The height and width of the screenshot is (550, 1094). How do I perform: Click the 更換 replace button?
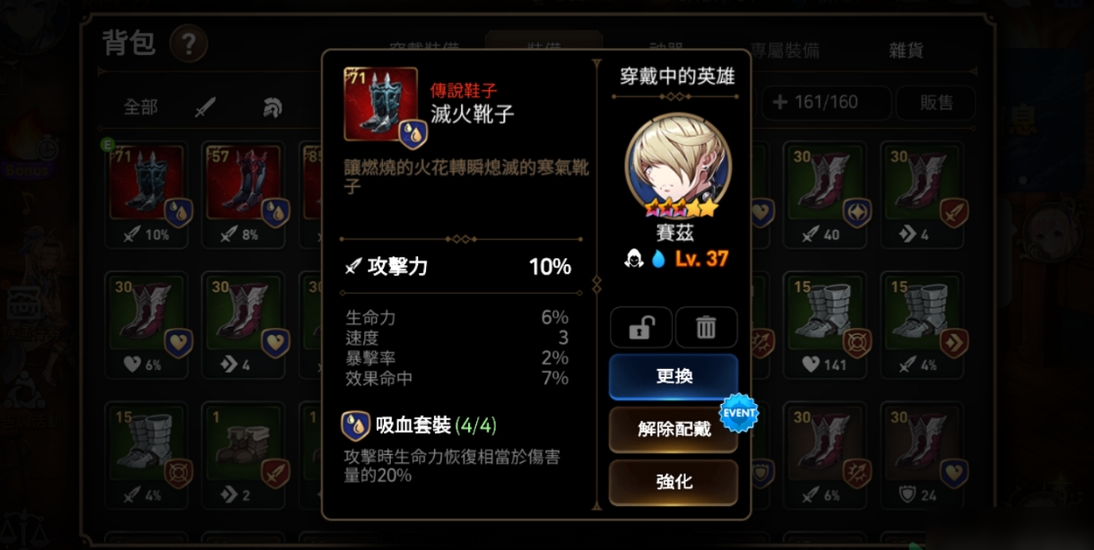pos(673,377)
